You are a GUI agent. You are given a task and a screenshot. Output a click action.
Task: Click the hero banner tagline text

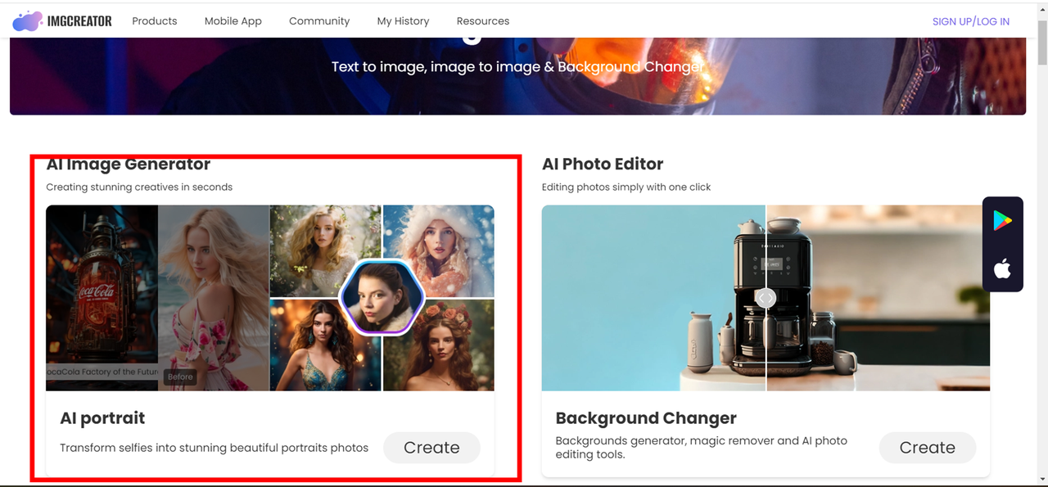pos(517,67)
